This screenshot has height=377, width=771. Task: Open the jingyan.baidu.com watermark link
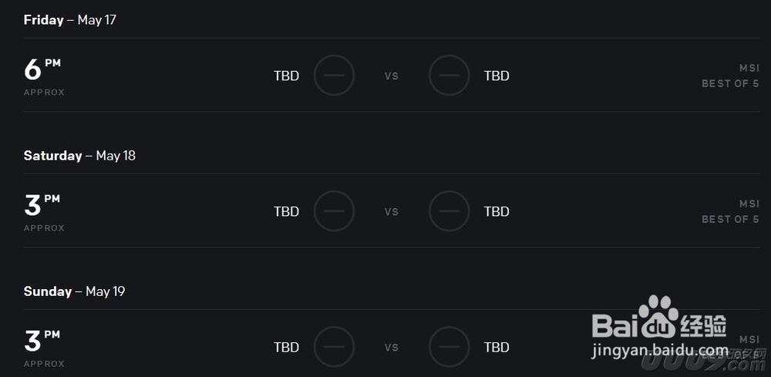click(659, 351)
